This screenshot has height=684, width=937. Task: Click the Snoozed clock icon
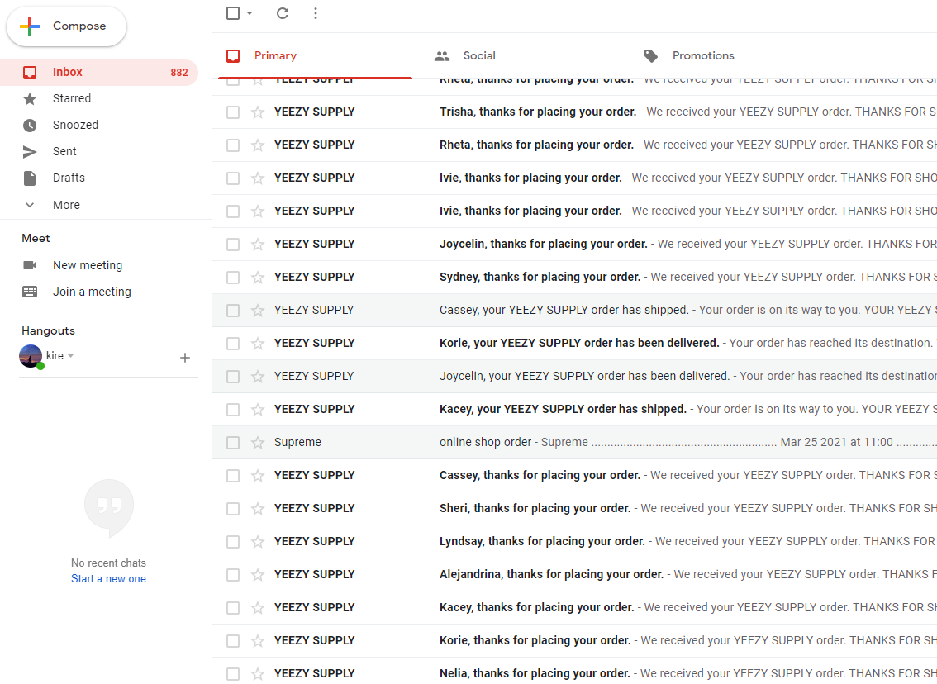[29, 126]
